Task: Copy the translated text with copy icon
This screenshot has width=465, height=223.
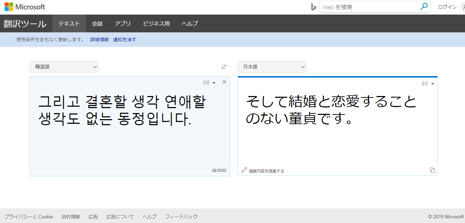Action: 433,170
